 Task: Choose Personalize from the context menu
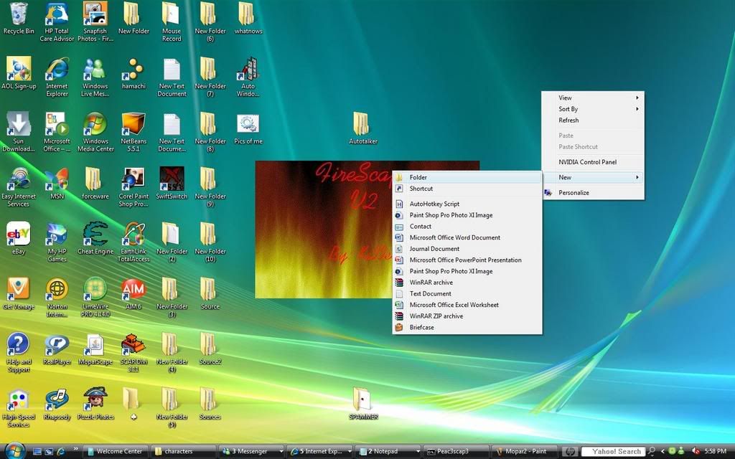click(x=593, y=192)
